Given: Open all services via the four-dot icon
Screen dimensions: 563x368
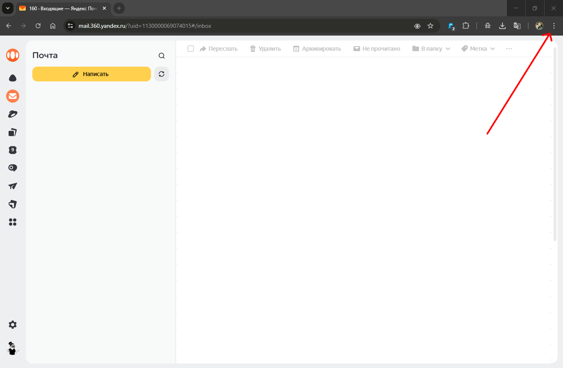Looking at the screenshot, I should click(13, 222).
